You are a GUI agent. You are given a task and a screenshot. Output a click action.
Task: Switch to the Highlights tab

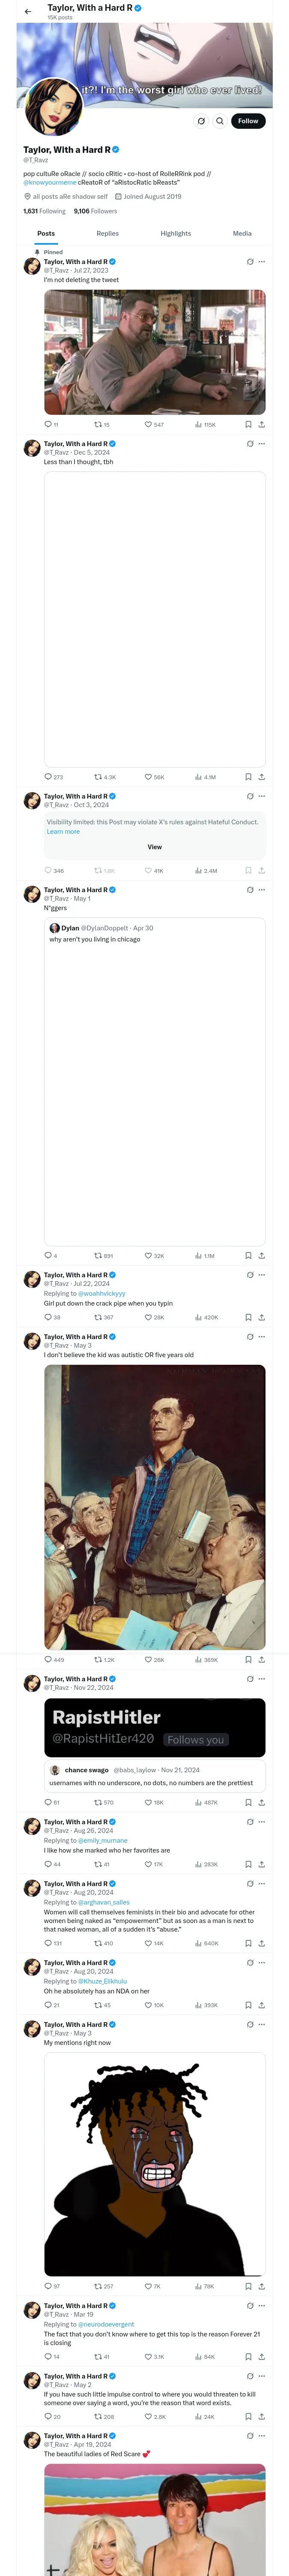click(x=176, y=233)
